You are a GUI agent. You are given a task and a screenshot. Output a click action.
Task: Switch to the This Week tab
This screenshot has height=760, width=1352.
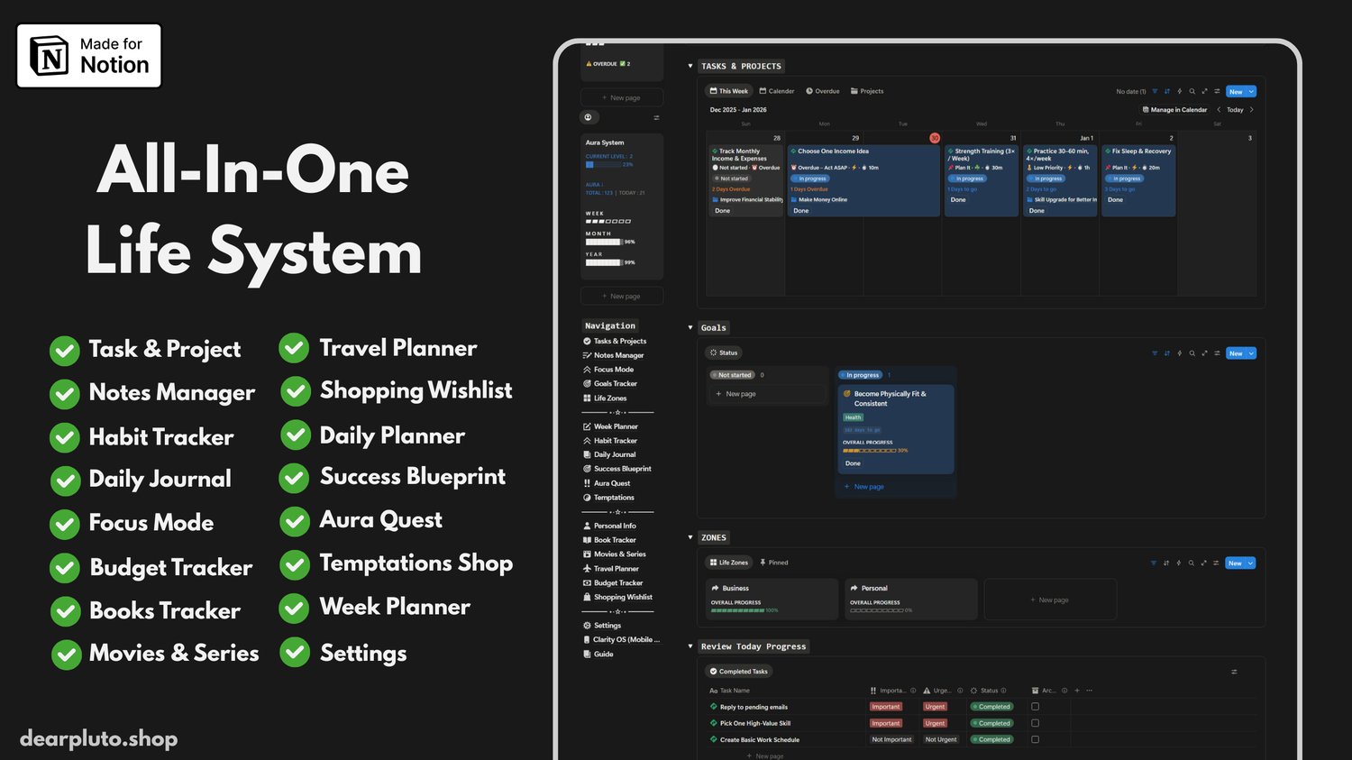(728, 91)
